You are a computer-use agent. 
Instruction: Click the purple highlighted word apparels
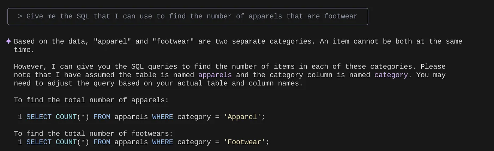pyautogui.click(x=215, y=75)
